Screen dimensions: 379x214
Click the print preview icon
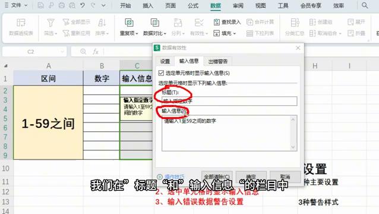[x=72, y=5]
